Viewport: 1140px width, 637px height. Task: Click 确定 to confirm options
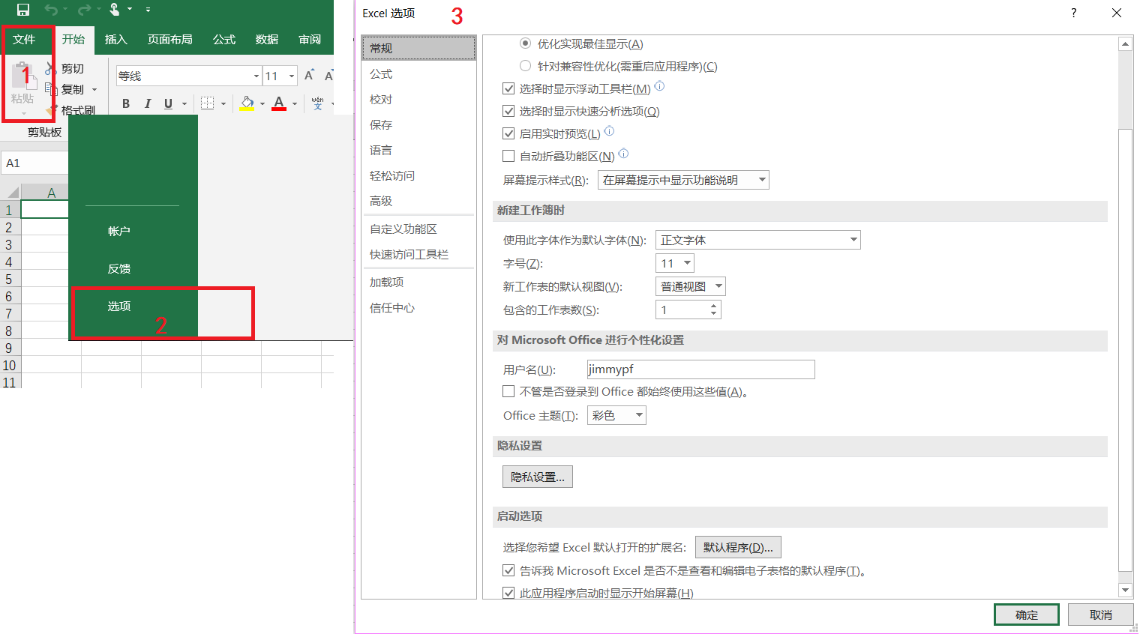1027,615
